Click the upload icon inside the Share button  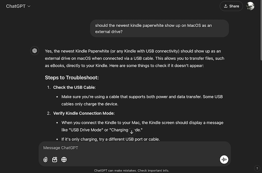pos(226,6)
